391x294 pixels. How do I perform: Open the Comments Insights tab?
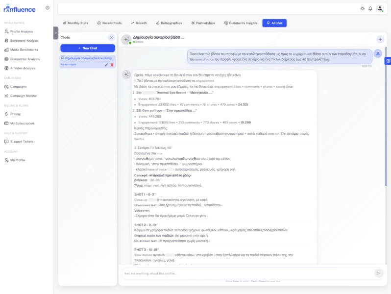[241, 23]
